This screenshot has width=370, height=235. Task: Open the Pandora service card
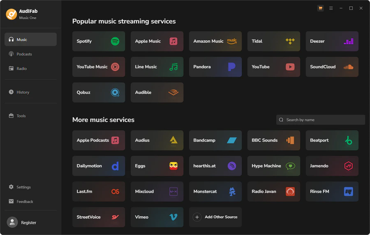click(x=215, y=67)
